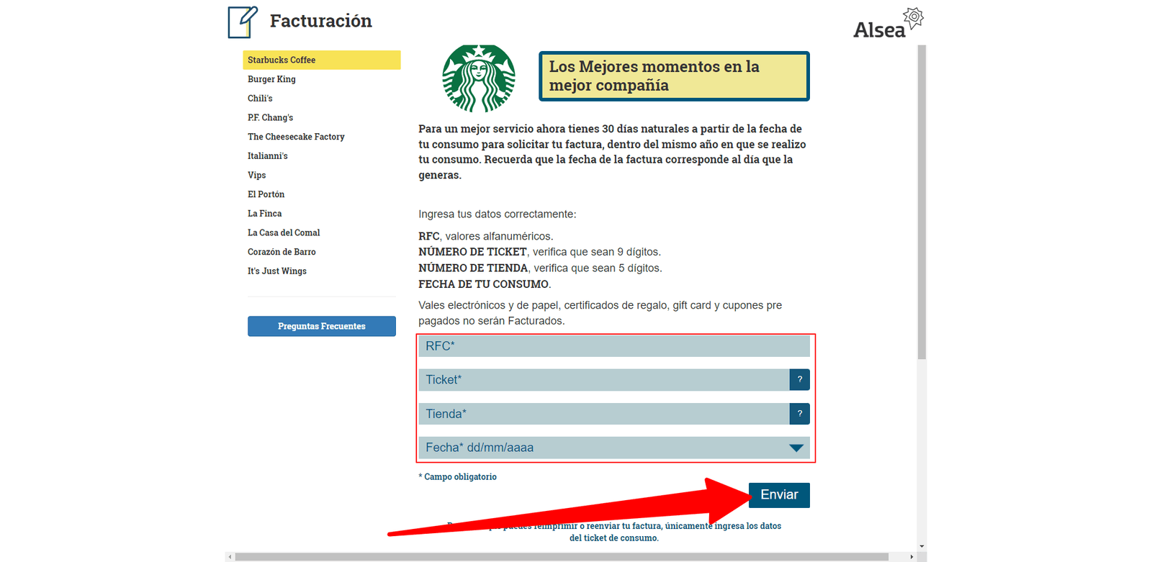Screen dimensions: 1152x562
Task: Open the Ticket field help icon
Action: [799, 380]
